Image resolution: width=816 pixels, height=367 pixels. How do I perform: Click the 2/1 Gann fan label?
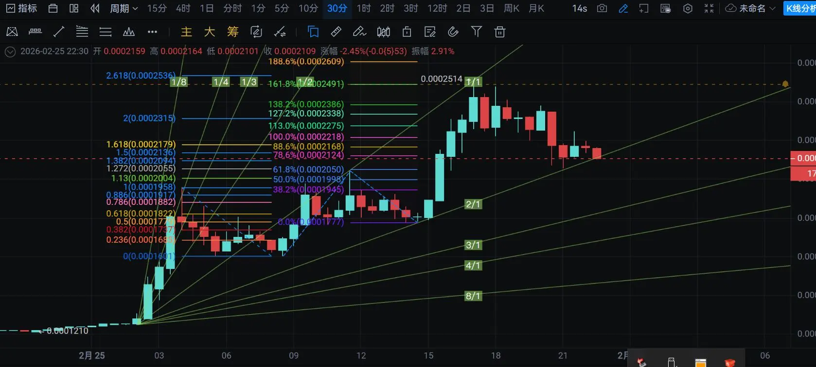[x=473, y=204]
